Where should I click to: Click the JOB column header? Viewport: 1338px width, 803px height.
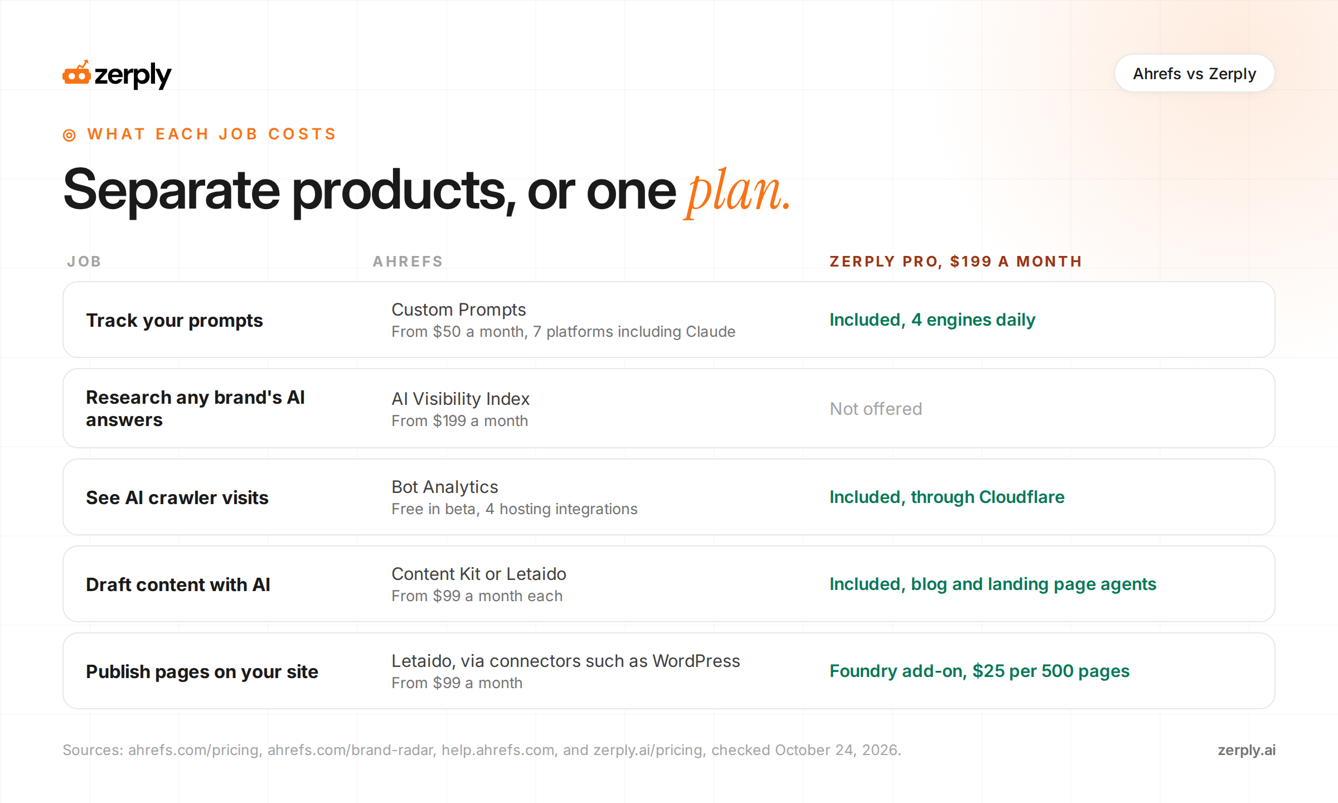click(x=84, y=262)
